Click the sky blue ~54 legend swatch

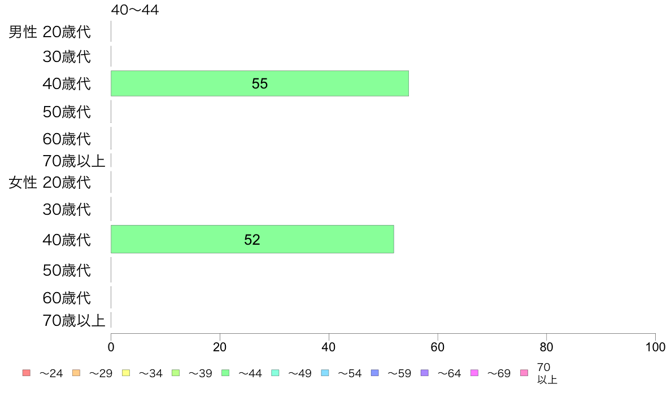(x=325, y=373)
